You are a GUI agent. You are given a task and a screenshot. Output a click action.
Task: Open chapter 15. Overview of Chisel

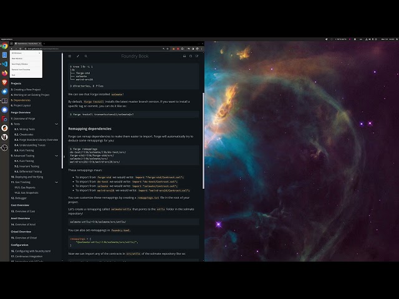click(24, 238)
